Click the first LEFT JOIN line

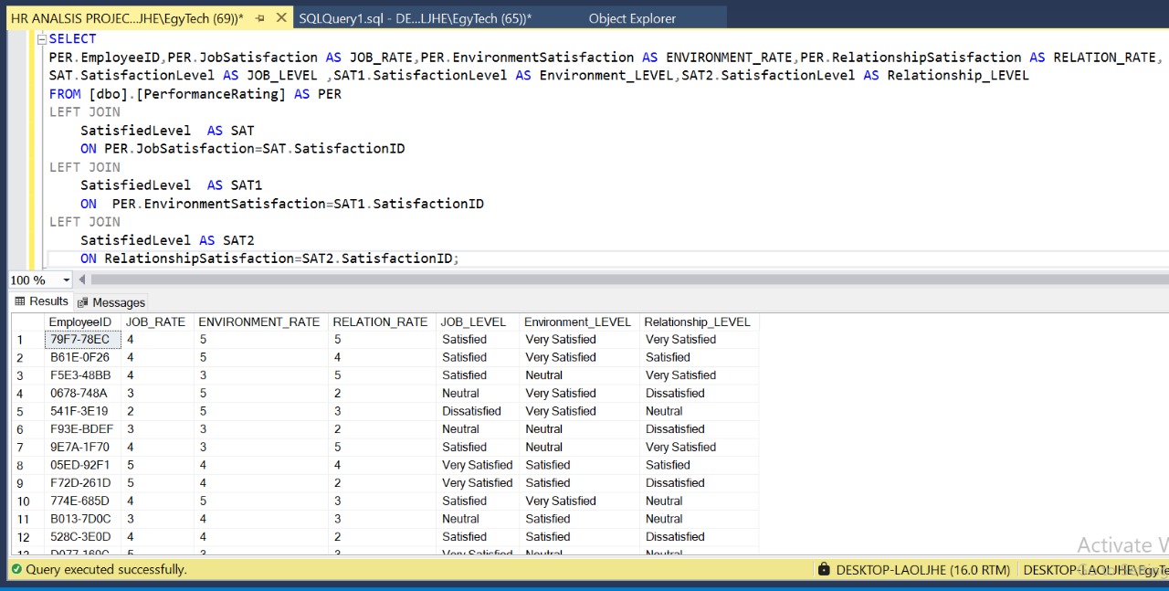(x=85, y=112)
